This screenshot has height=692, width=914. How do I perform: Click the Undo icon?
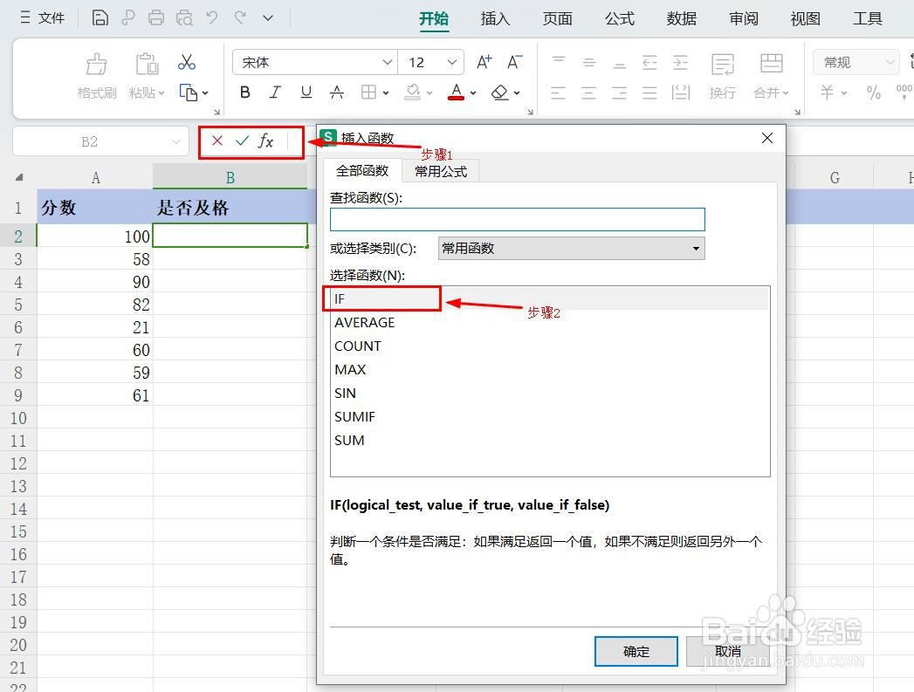click(x=210, y=17)
